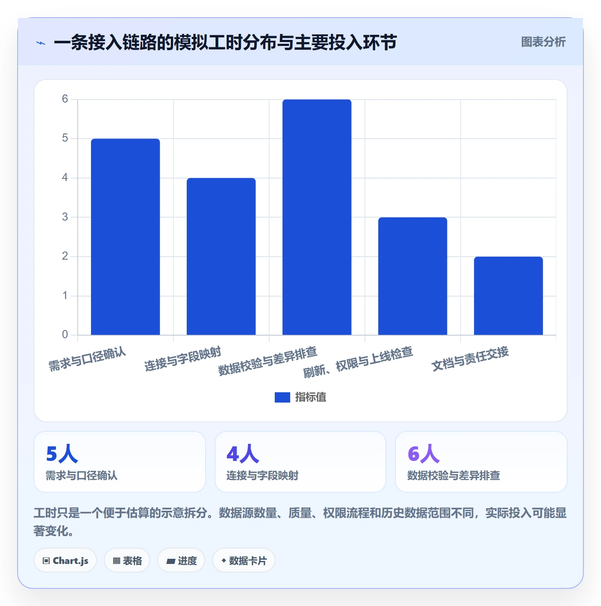Click the x-axis label 刷新、权限与上线检查
Image resolution: width=601 pixels, height=606 pixels.
[x=358, y=362]
